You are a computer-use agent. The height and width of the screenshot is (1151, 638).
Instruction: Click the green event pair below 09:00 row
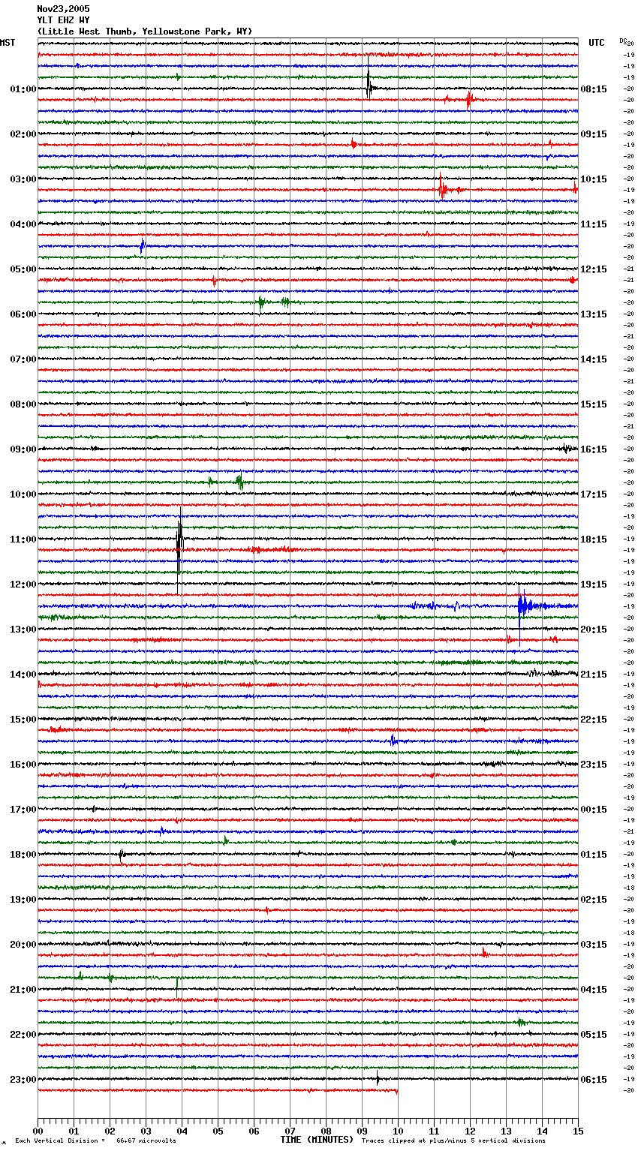coord(227,482)
